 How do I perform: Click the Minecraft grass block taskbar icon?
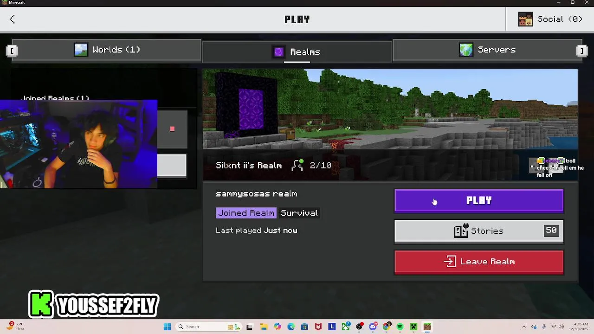point(427,327)
